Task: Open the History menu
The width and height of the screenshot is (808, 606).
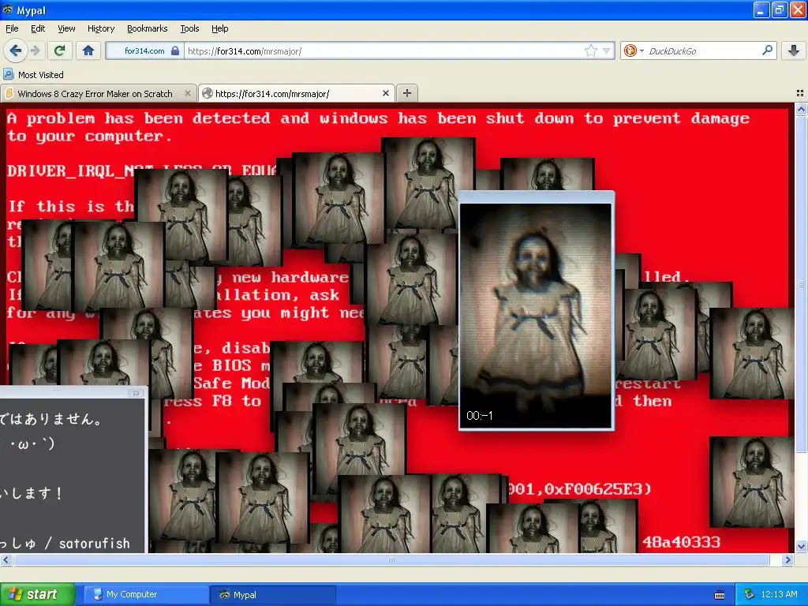Action: tap(100, 28)
